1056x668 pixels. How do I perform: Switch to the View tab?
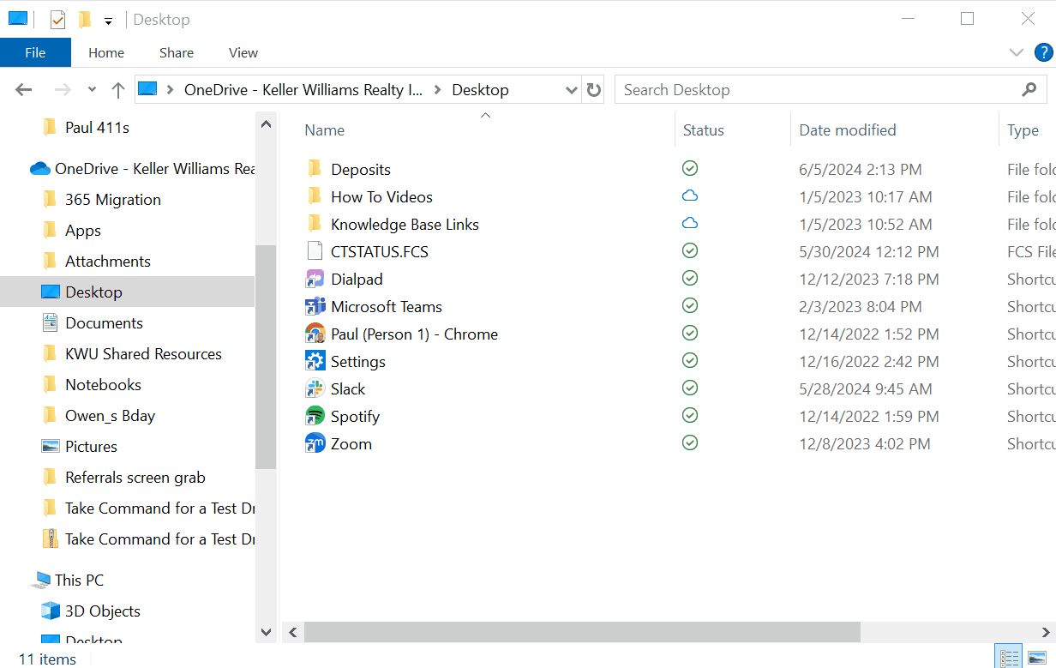[243, 52]
